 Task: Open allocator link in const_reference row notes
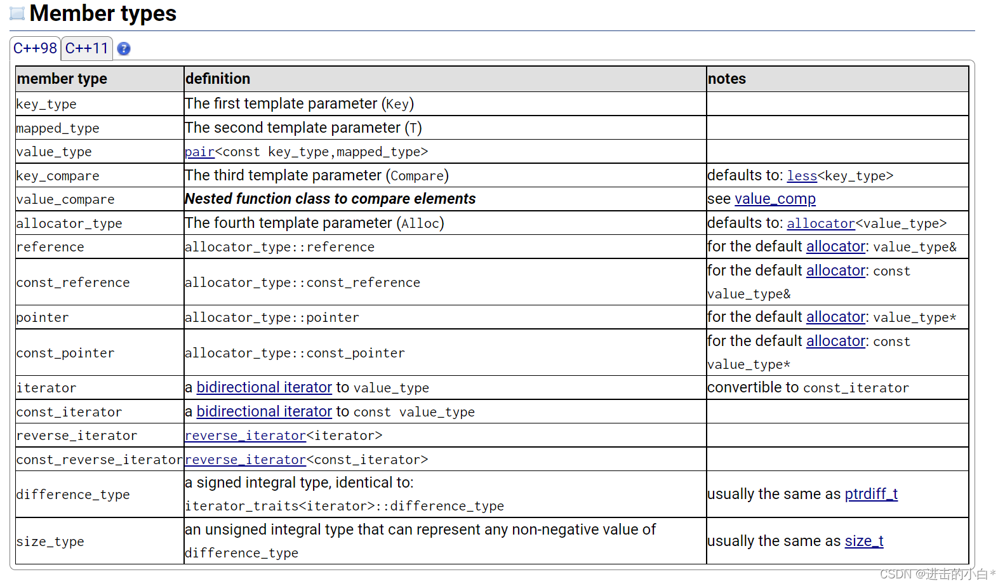(836, 270)
